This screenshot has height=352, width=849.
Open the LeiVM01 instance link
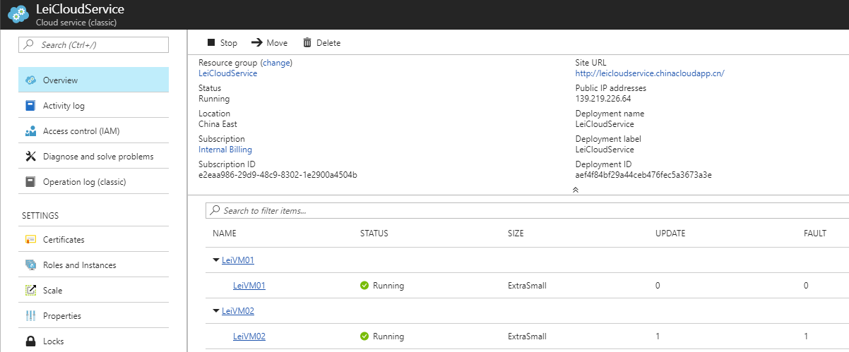pyautogui.click(x=249, y=286)
